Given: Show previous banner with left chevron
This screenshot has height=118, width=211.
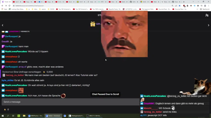Looking at the screenshot, I should [x=2, y=25].
